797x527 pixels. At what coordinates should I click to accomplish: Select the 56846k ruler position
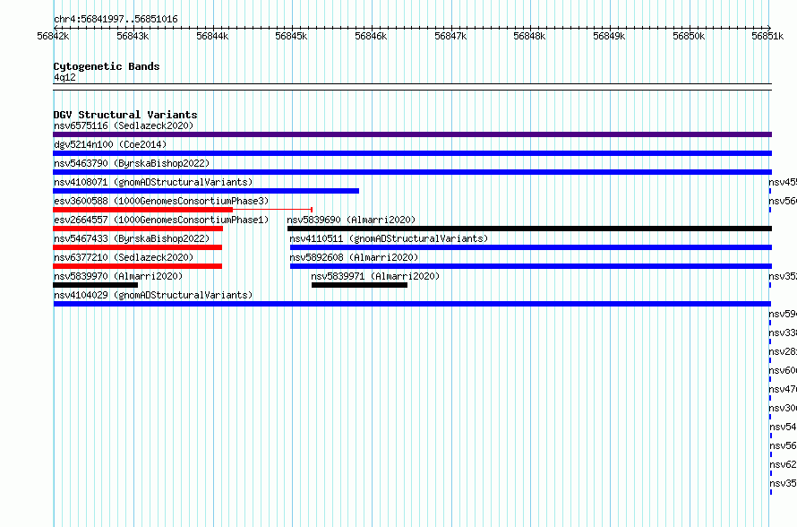371,36
